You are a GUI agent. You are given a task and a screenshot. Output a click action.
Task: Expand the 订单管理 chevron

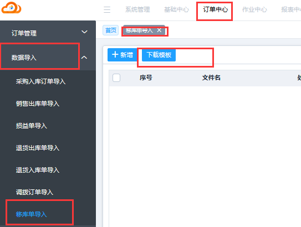[x=84, y=32]
